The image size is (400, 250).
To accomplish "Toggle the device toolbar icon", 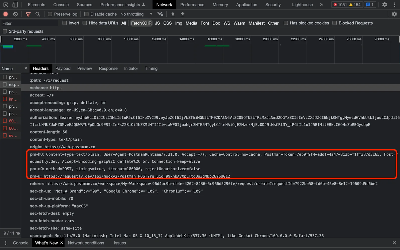I will pyautogui.click(x=15, y=4).
